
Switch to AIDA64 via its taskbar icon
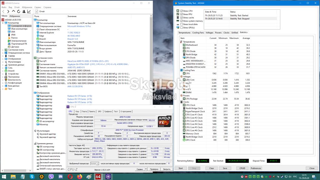tap(98, 177)
